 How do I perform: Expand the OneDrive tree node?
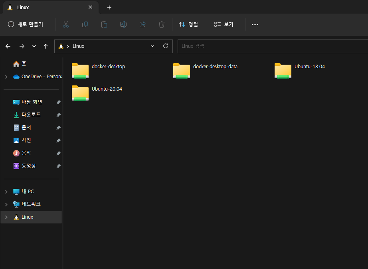[x=6, y=77]
